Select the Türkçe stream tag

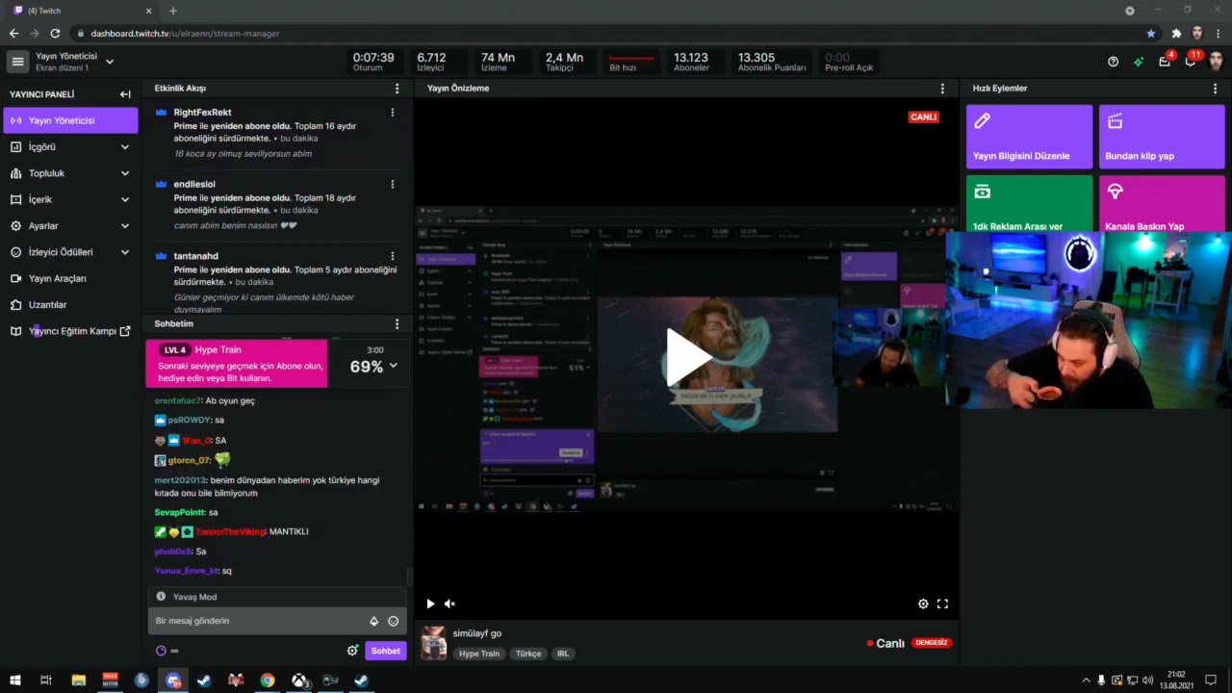tap(528, 654)
